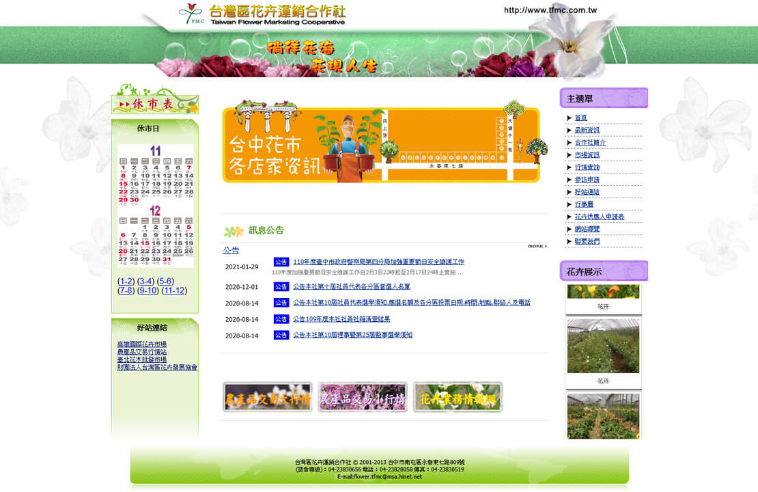The image size is (758, 492).
Task: Open the 農產品交易行情站 link
Action: tap(141, 352)
